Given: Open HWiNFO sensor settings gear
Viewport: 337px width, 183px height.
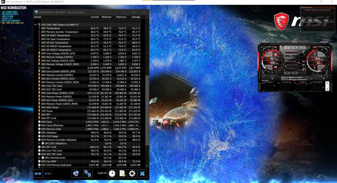Looking at the screenshot, I should coord(132,174).
